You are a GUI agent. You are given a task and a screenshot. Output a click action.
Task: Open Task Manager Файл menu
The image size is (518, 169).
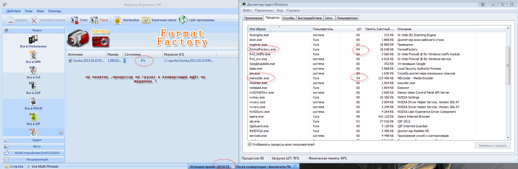coord(247,10)
